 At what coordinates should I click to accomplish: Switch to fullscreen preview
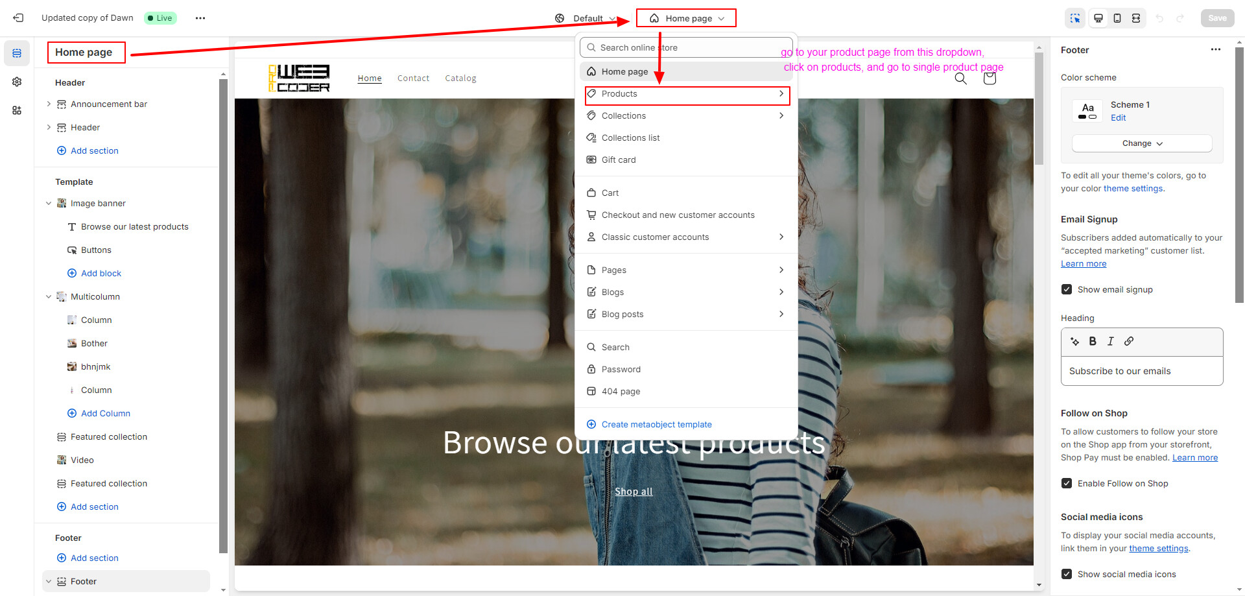[x=1136, y=18]
